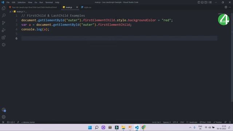Open the editor More Actions ellipsis
Viewport: 233px width, 131px height.
tap(230, 7)
